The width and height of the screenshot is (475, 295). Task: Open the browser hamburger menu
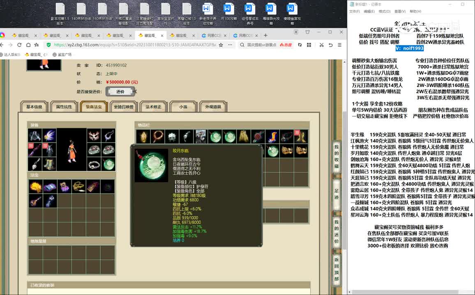pos(339,45)
